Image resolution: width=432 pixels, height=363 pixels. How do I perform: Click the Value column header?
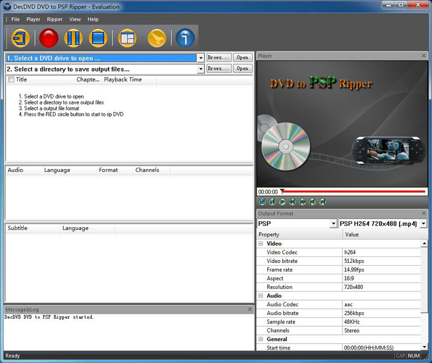coord(385,235)
